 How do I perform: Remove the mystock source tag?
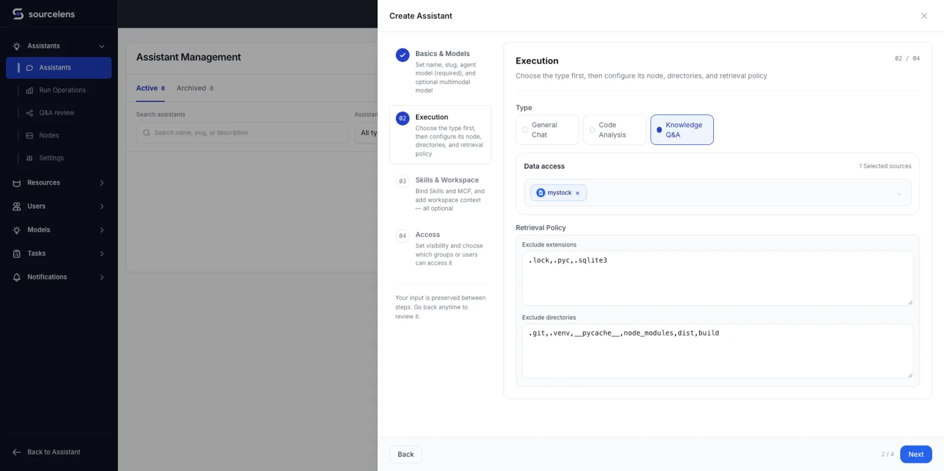(578, 193)
